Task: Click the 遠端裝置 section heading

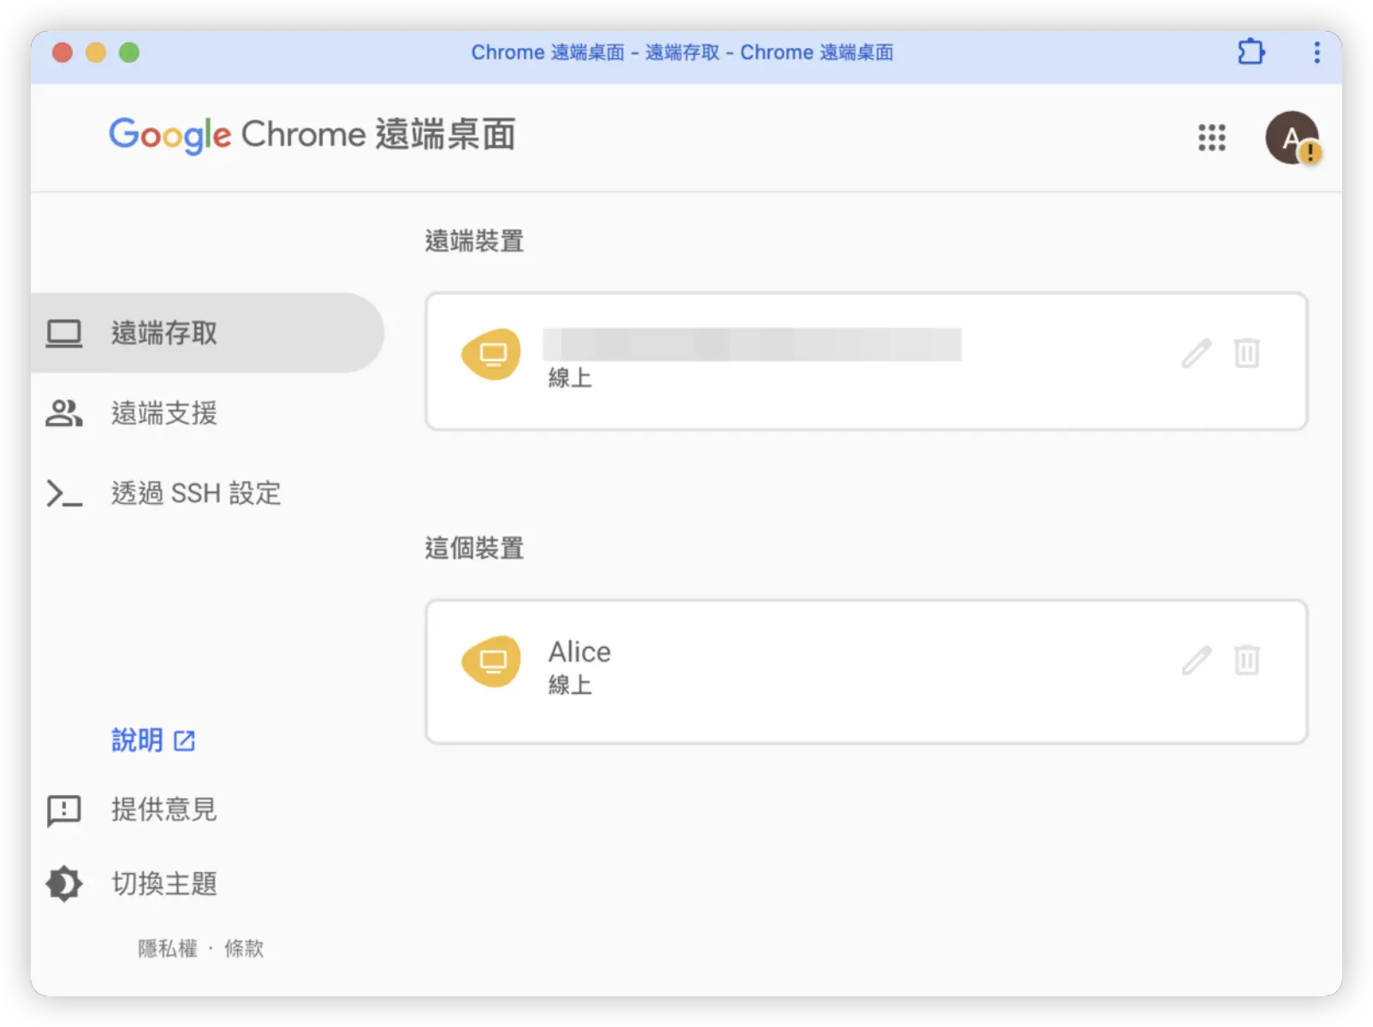Action: point(474,240)
